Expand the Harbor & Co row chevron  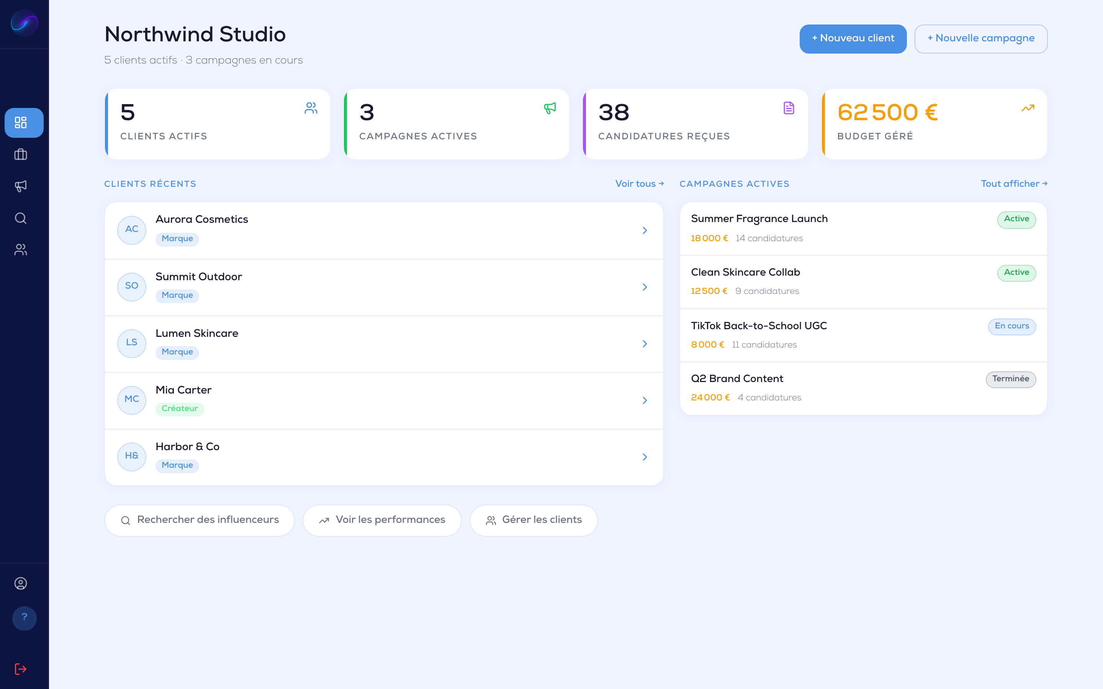[645, 457]
